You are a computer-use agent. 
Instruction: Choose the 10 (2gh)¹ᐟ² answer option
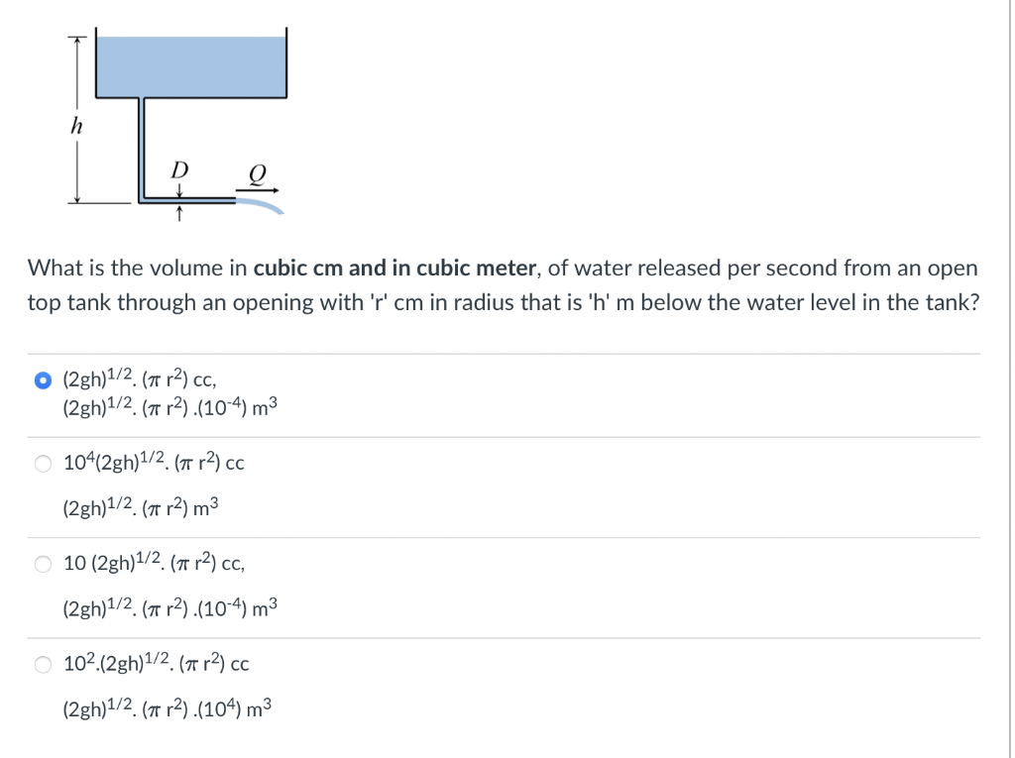43,564
